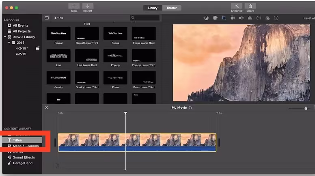Choose the Prism Lower Third title
The height and width of the screenshot is (176, 315).
(x=144, y=78)
